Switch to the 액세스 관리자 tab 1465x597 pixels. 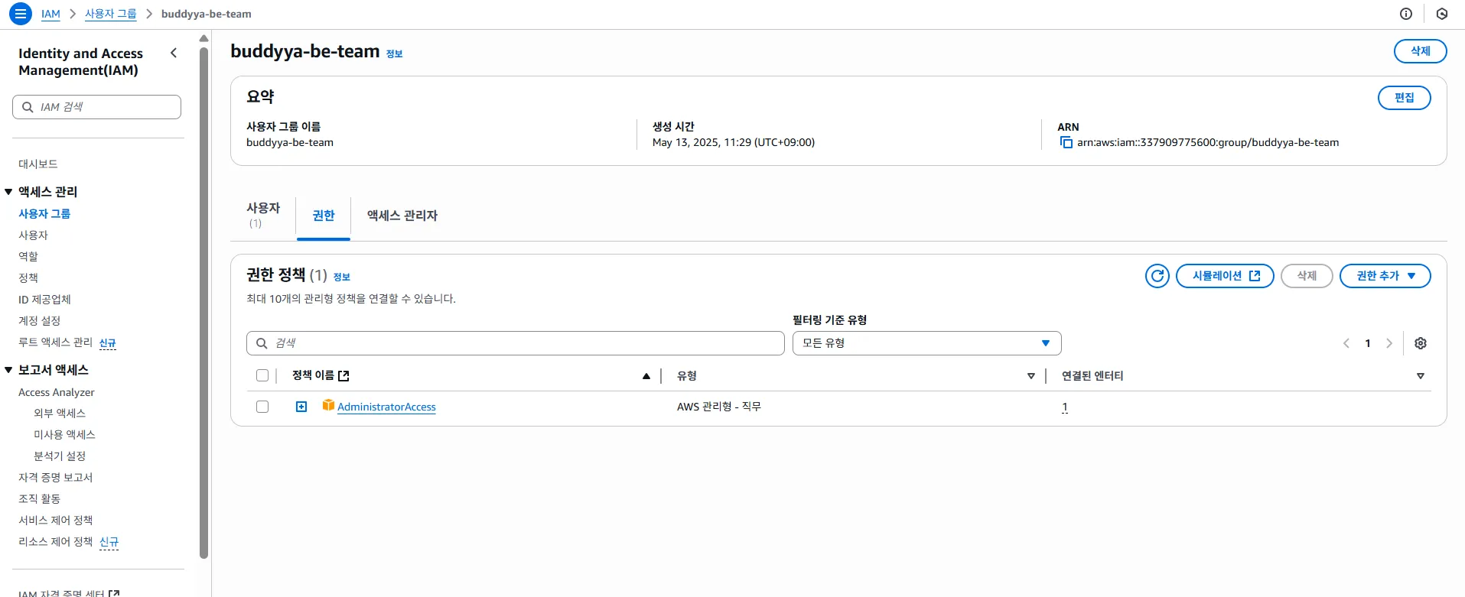pyautogui.click(x=402, y=216)
